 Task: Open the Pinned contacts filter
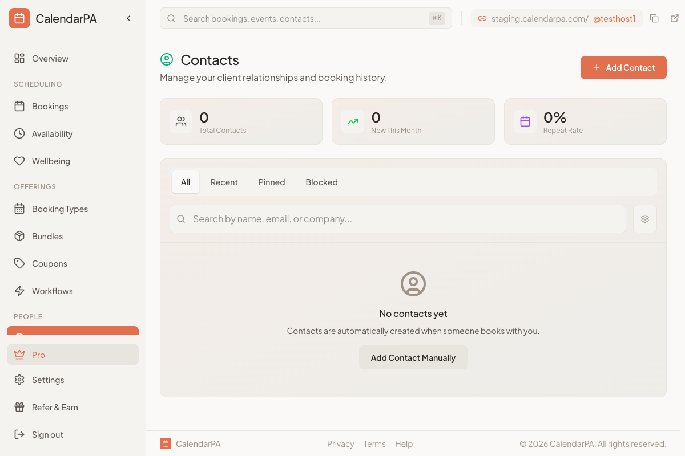coord(271,182)
